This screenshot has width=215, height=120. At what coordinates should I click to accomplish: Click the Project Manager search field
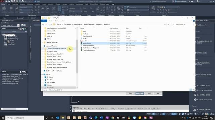pos(14,32)
